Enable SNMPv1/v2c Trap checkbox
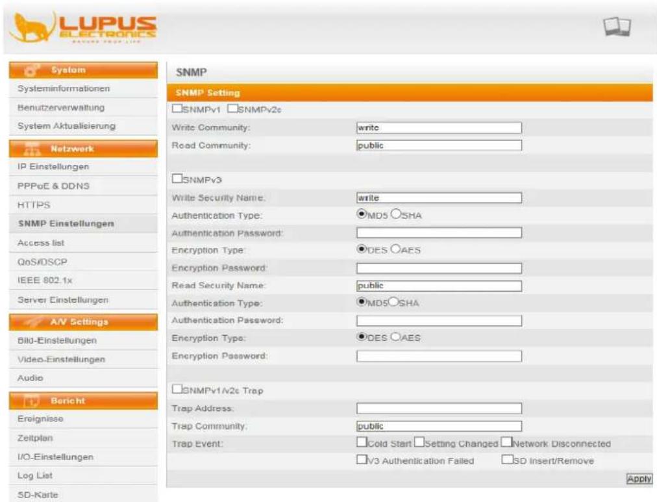 pyautogui.click(x=177, y=389)
